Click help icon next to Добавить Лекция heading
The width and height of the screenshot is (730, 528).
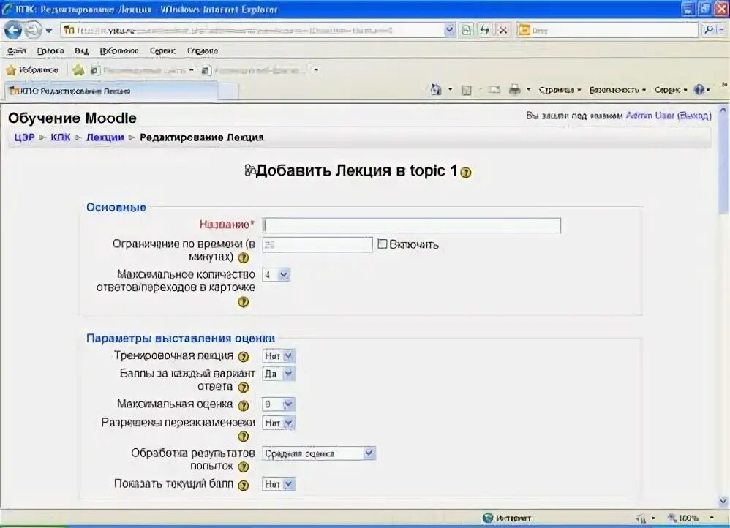(465, 173)
